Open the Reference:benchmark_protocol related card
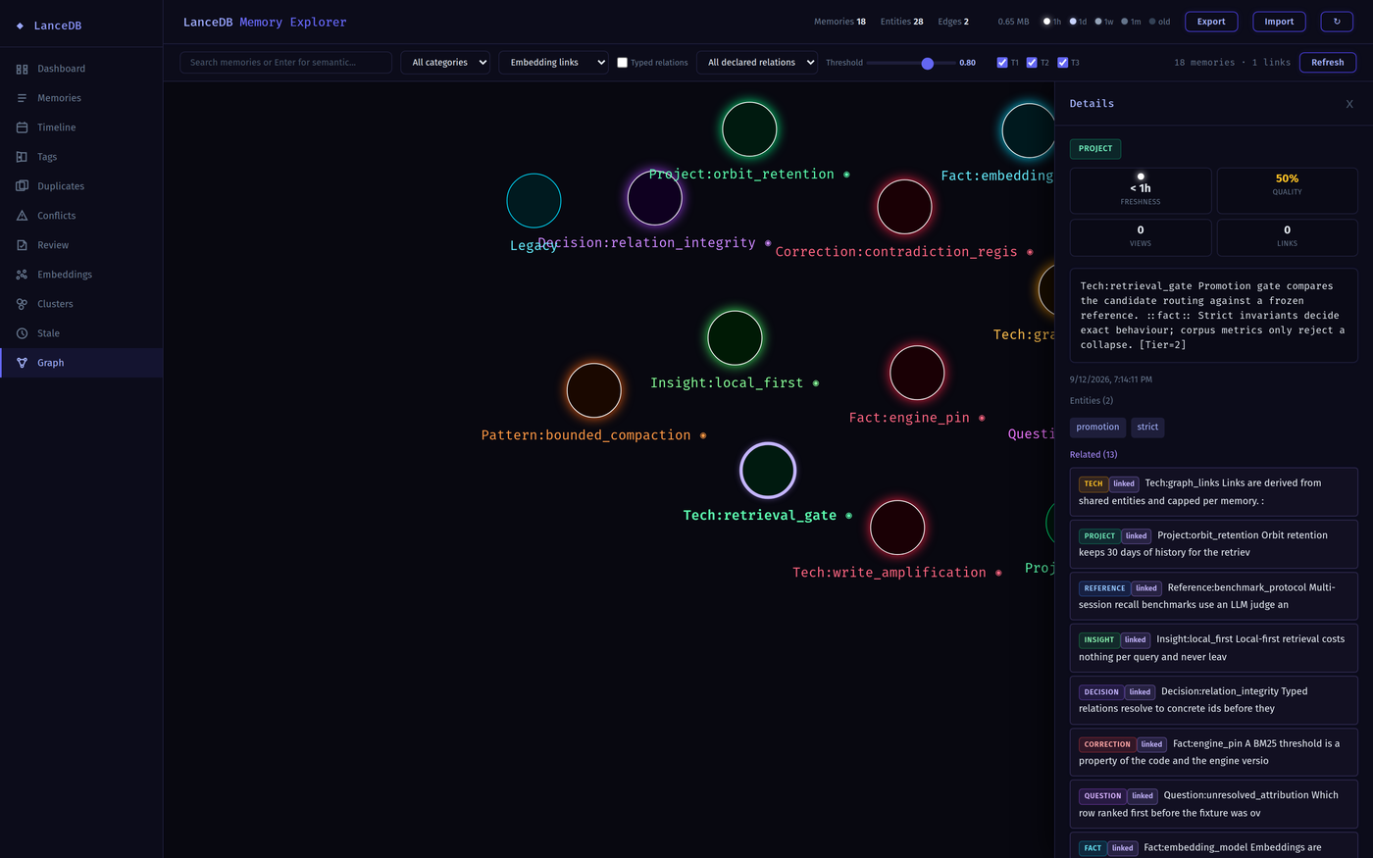This screenshot has height=858, width=1373. [x=1213, y=596]
